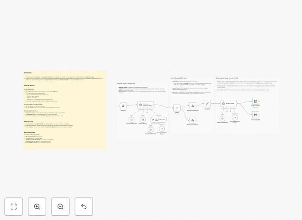302x220 pixels.
Task: Select the lower Respond to Webhook1 node
Action: 193,120
